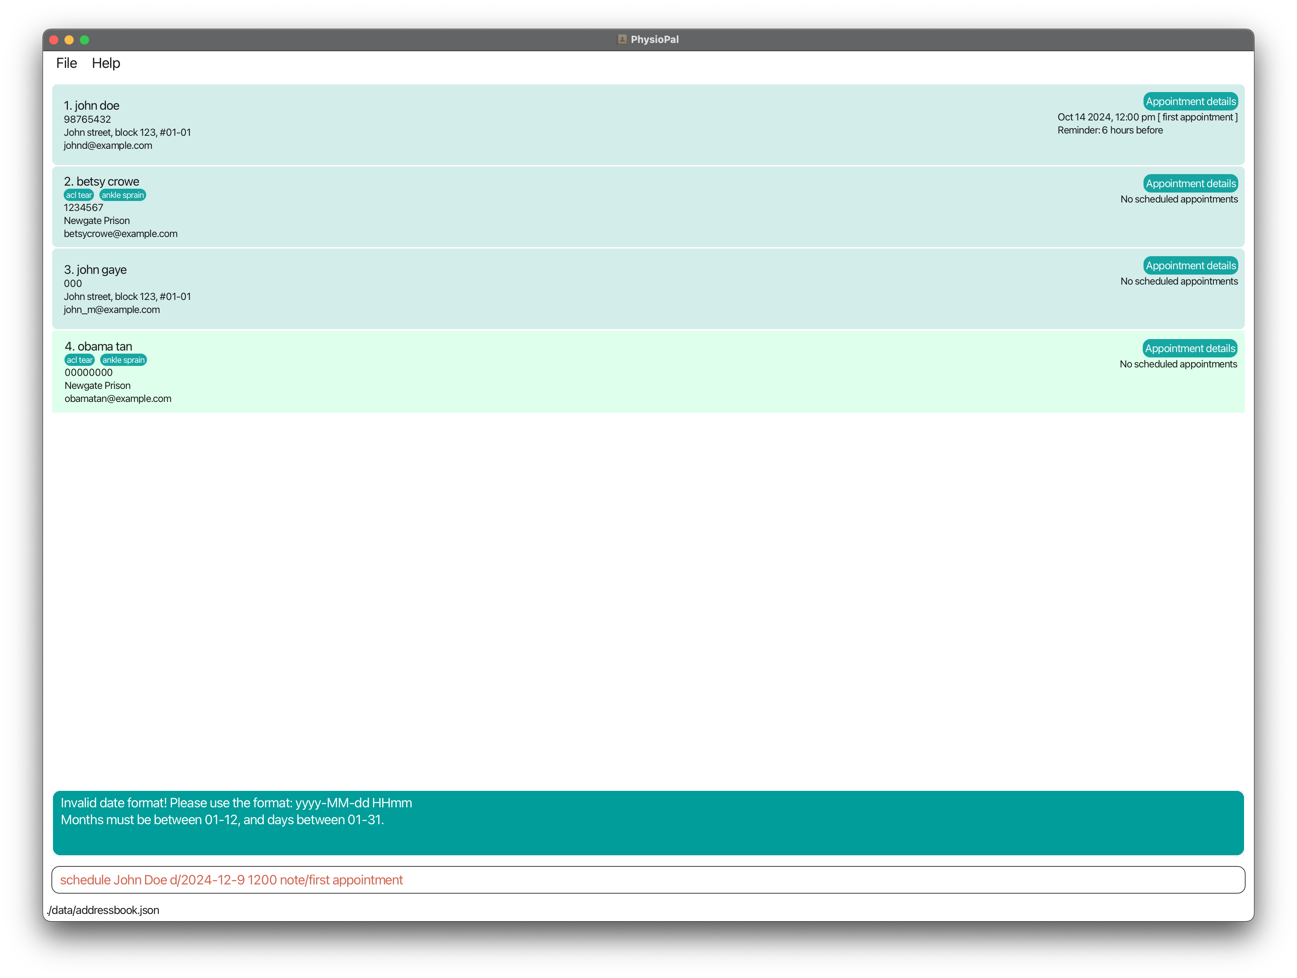
Task: Click the green fullscreen window button
Action: [84, 40]
